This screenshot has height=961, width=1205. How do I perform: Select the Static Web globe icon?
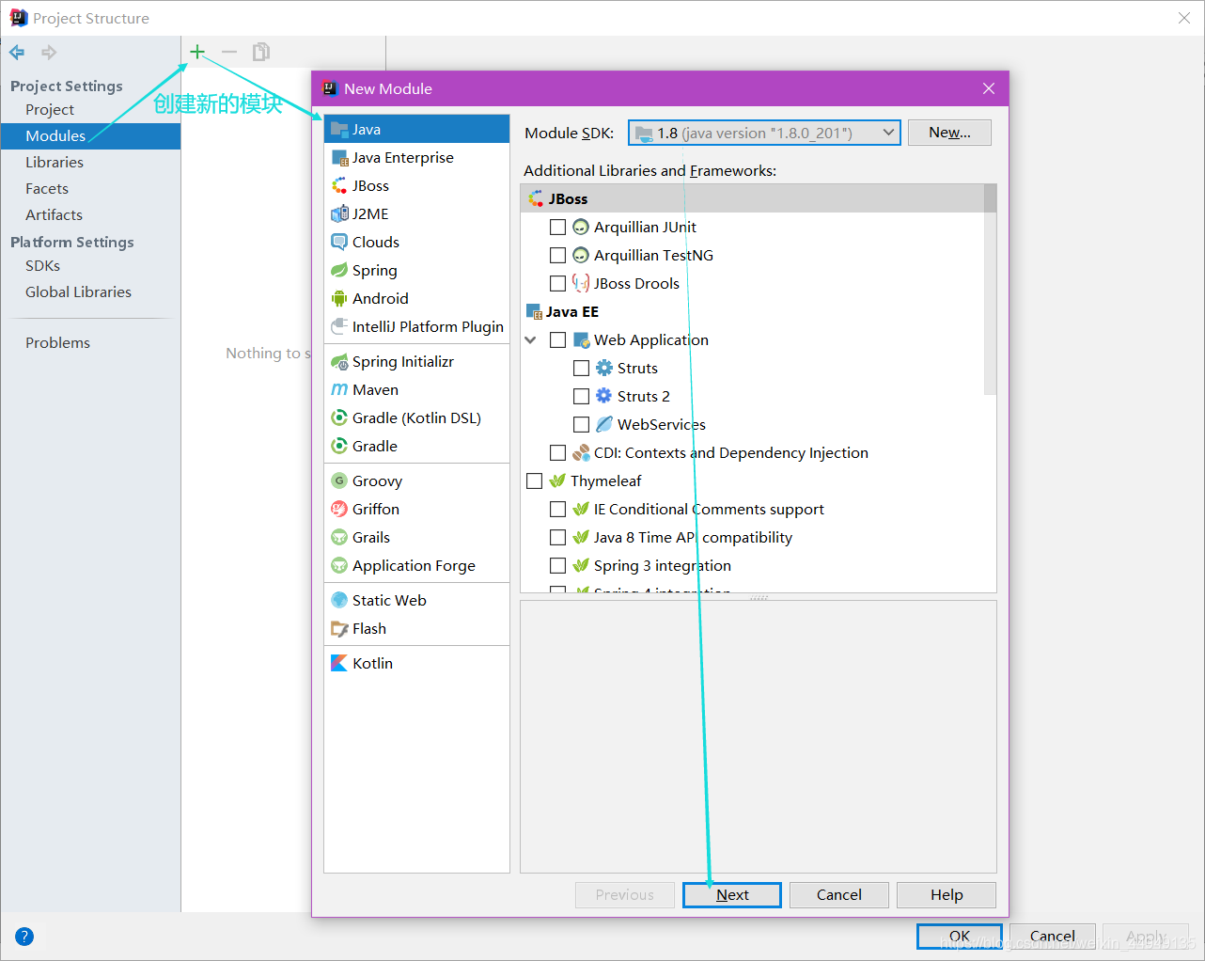tap(339, 600)
